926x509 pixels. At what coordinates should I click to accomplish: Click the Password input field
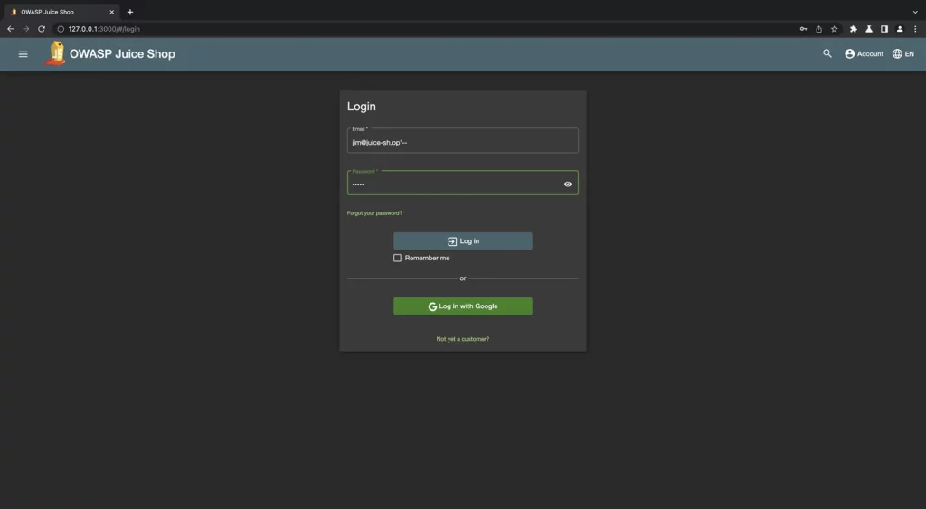pyautogui.click(x=462, y=183)
